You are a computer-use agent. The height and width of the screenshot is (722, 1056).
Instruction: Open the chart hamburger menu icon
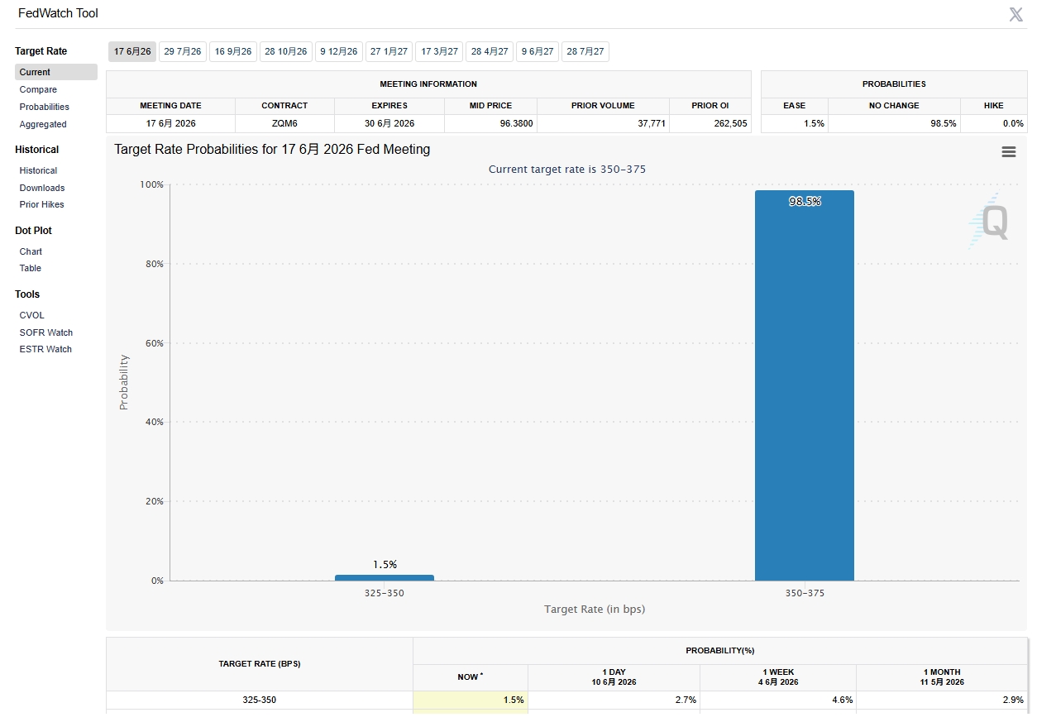1008,151
